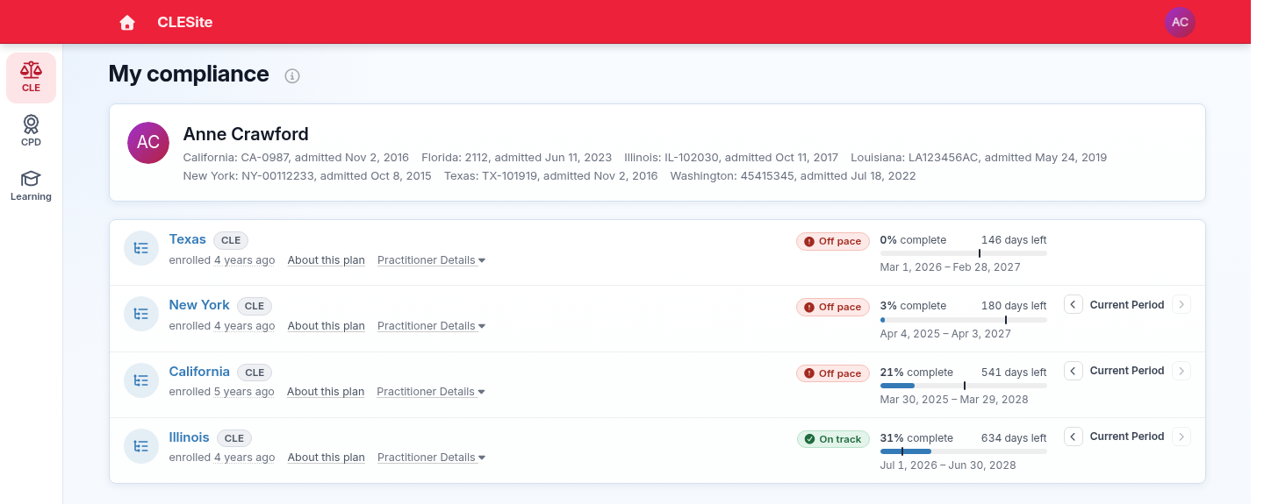Screen dimensions: 1264x504
Task: Click the California 21% progress bar
Action: pos(964,386)
